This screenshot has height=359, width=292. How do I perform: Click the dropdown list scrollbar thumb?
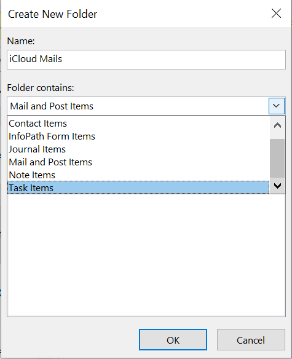click(x=277, y=158)
